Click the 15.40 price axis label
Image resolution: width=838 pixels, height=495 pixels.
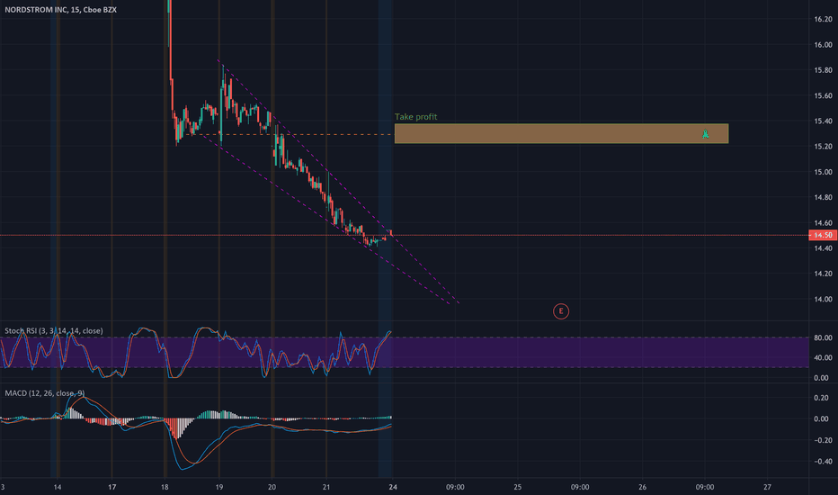(x=823, y=121)
